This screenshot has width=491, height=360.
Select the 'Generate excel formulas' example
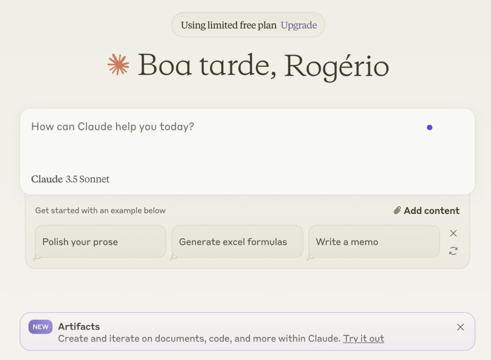click(x=237, y=242)
